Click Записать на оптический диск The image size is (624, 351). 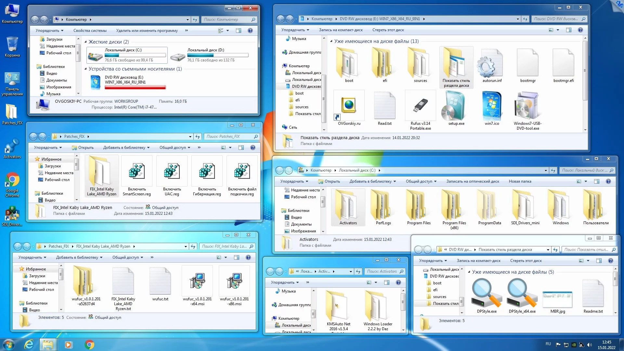473,181
